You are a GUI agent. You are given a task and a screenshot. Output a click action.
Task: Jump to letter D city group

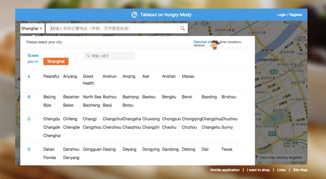coord(29,149)
